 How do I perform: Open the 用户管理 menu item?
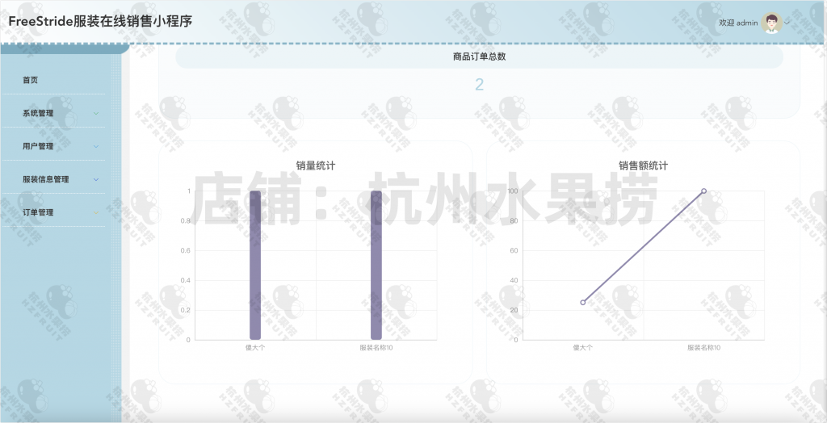(x=38, y=146)
